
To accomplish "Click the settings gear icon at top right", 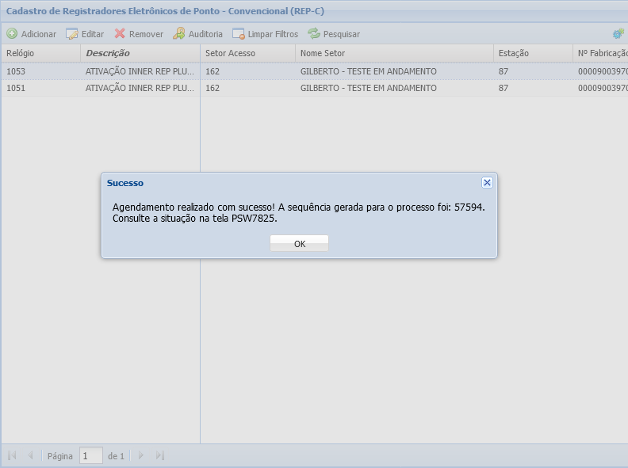I will [x=618, y=34].
